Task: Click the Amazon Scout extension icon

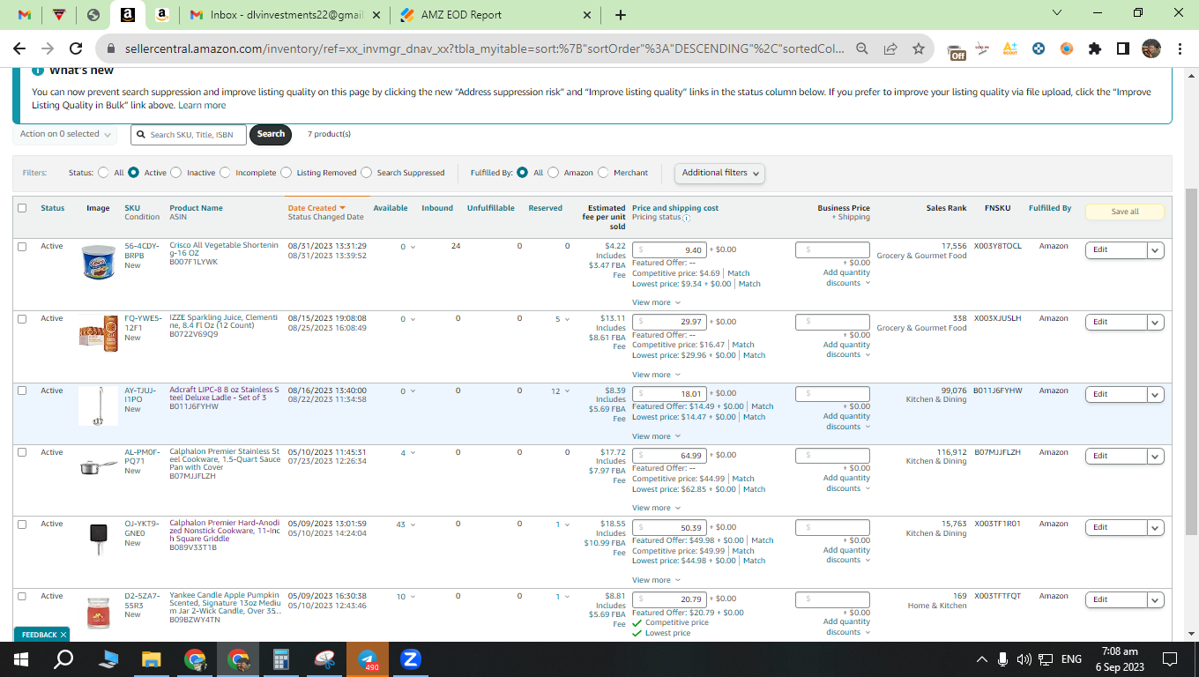Action: click(x=1010, y=49)
